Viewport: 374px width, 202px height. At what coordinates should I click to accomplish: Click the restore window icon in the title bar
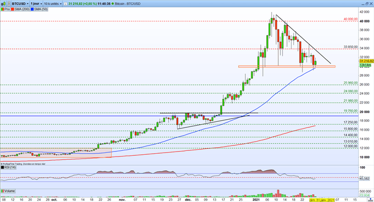click(367, 4)
